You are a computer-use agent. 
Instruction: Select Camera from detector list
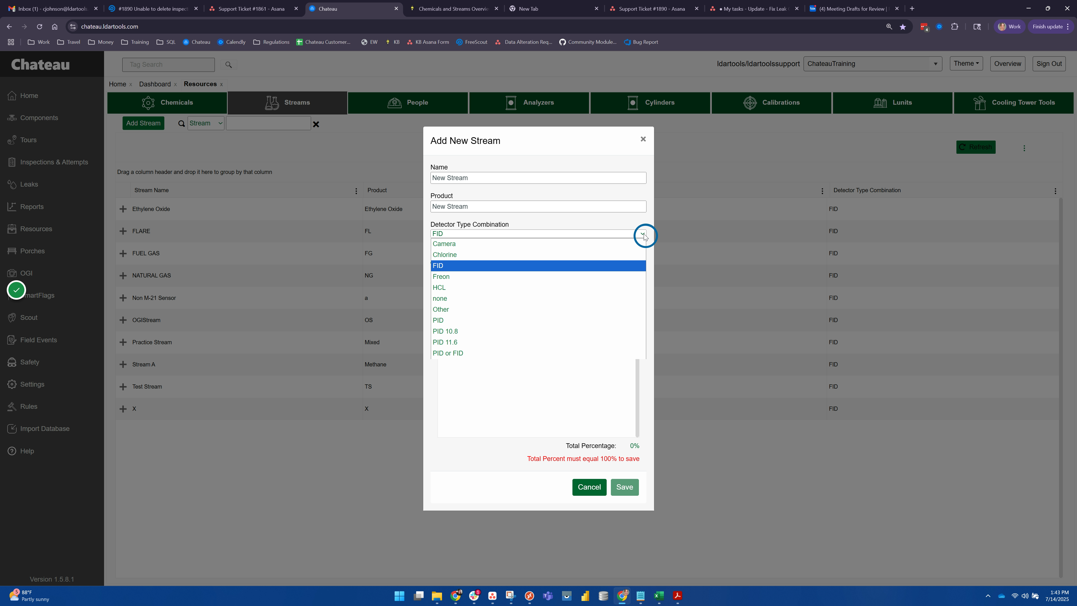[x=538, y=244]
